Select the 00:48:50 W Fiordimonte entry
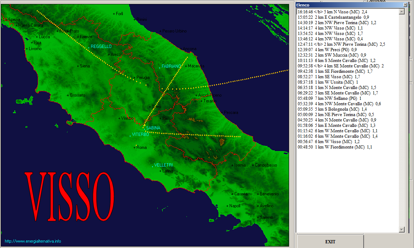The height and width of the screenshot is (248, 414). click(335, 147)
